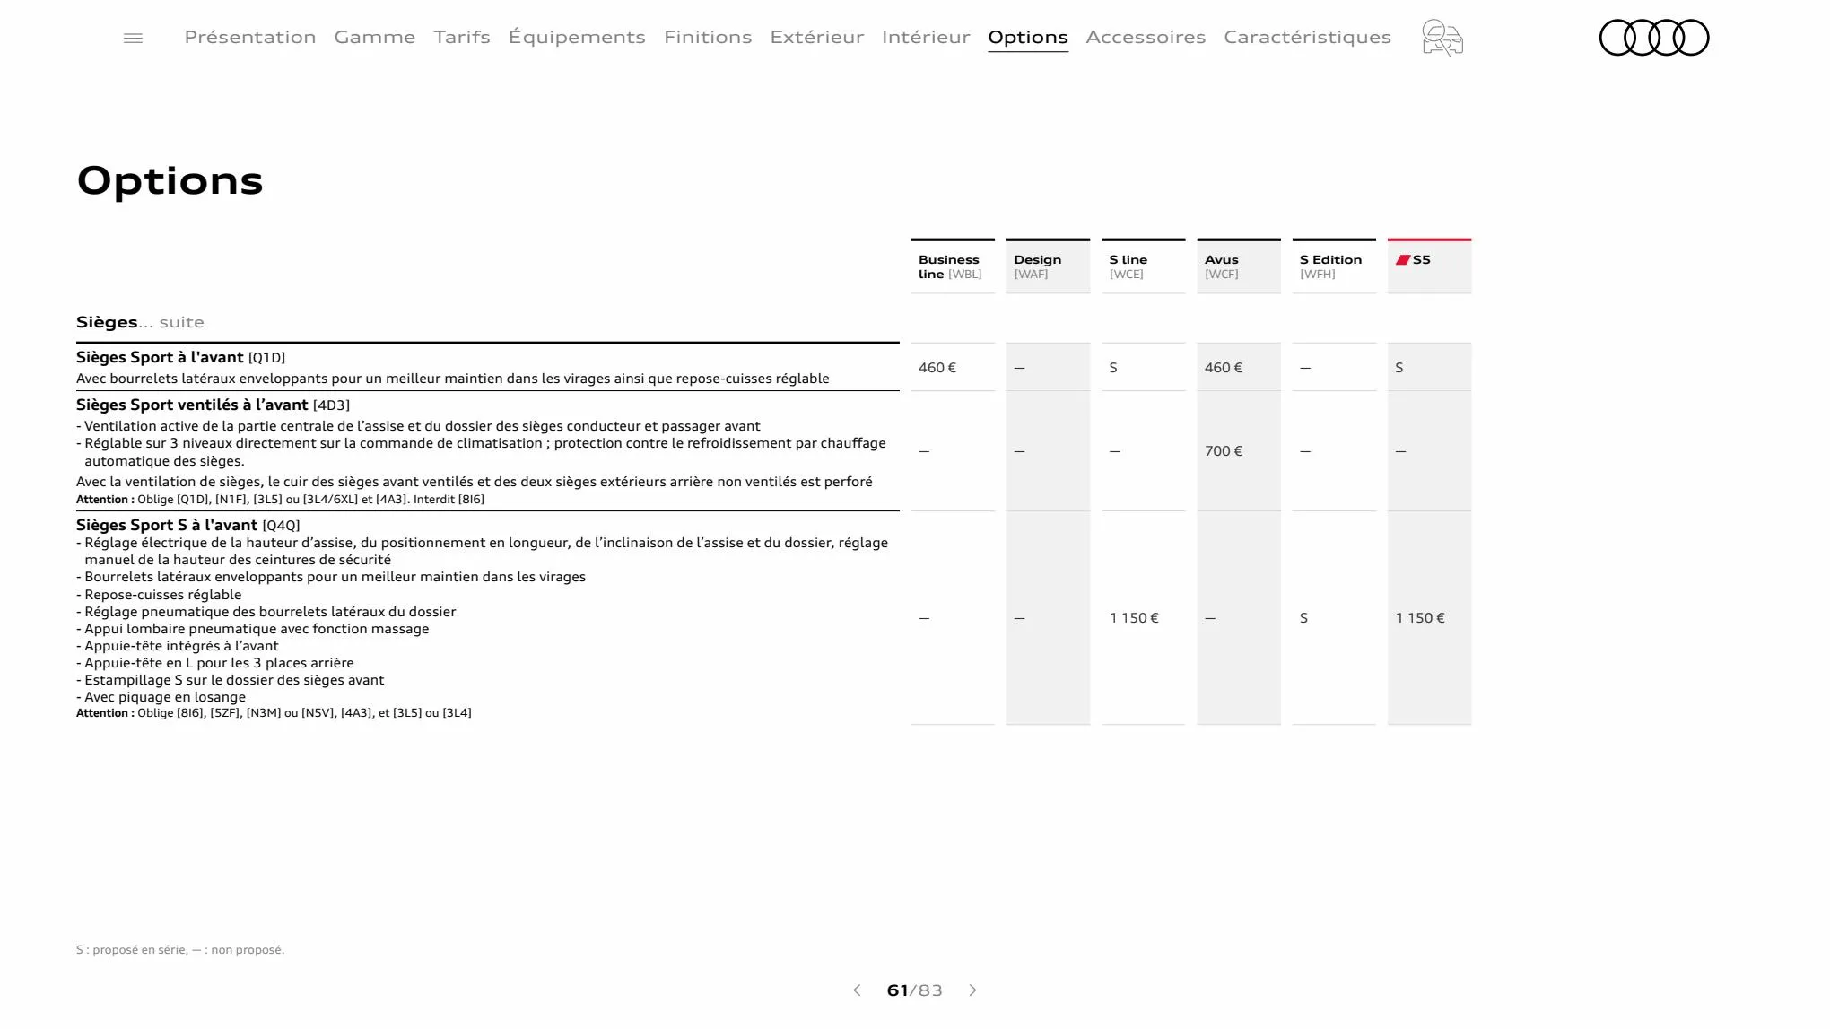Click 1 150 € price in S5 column
This screenshot has width=1830, height=1029.
tap(1420, 618)
